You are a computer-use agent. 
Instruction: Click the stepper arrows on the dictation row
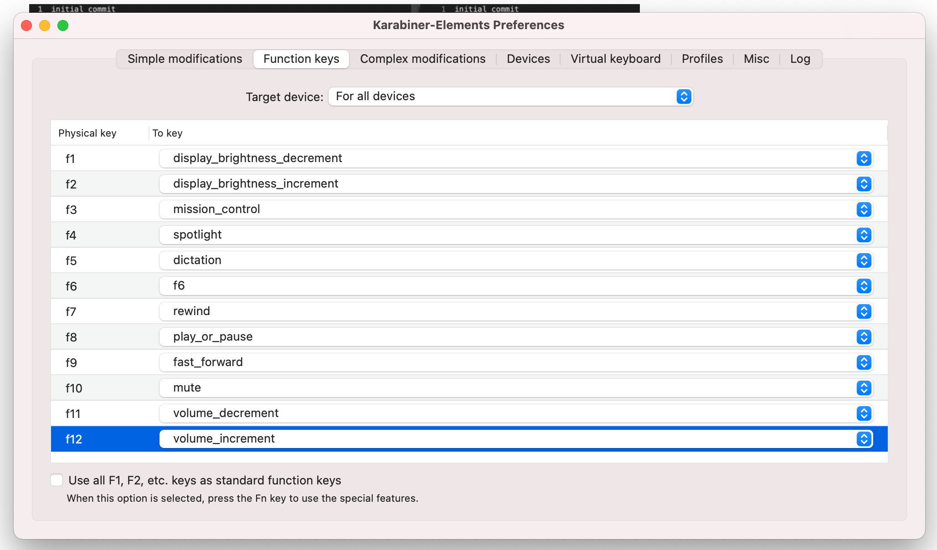[x=864, y=260]
